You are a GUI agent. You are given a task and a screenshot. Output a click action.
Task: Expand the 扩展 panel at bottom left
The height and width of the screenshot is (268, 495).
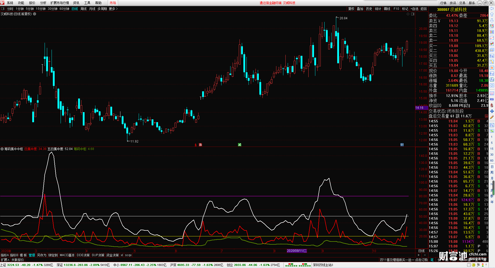(x=5, y=260)
